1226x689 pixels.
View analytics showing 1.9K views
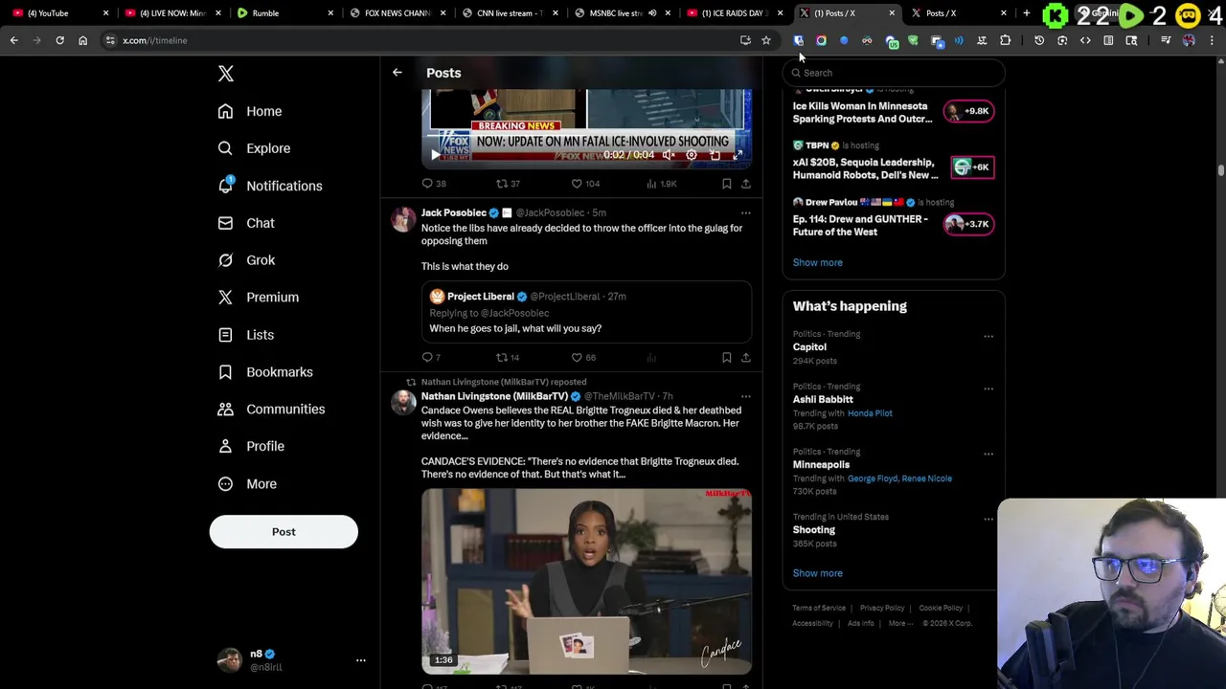[662, 184]
